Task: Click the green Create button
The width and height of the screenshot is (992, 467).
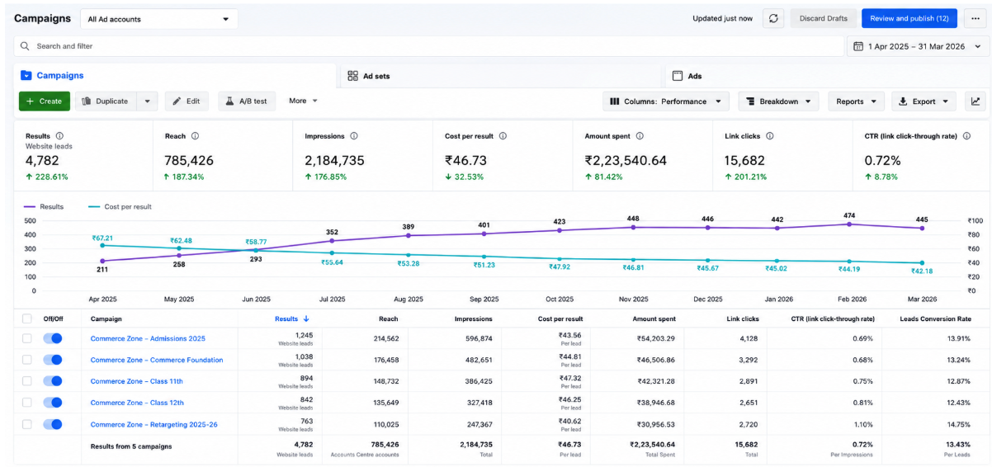Action: coord(45,101)
